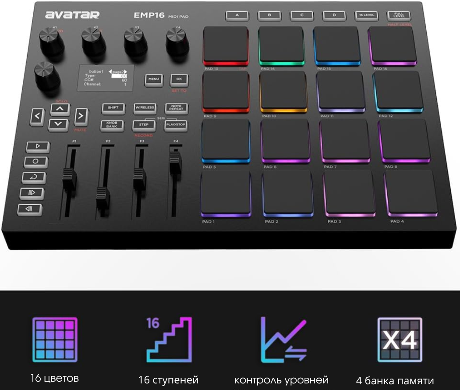Click the PLAY/STOP sequencer button

pos(175,125)
